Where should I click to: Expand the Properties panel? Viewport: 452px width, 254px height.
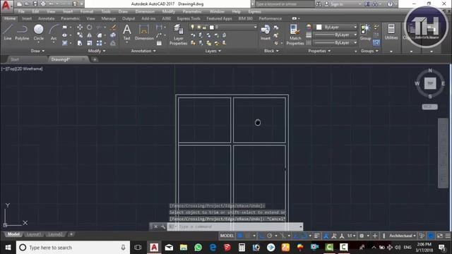[x=319, y=51]
